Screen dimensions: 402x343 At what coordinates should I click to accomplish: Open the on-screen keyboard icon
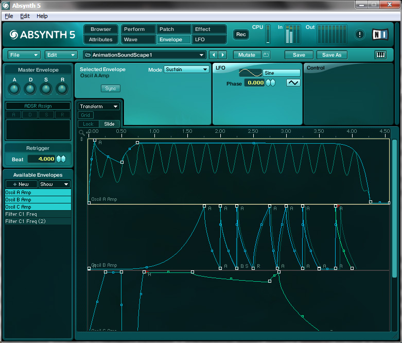[x=380, y=55]
